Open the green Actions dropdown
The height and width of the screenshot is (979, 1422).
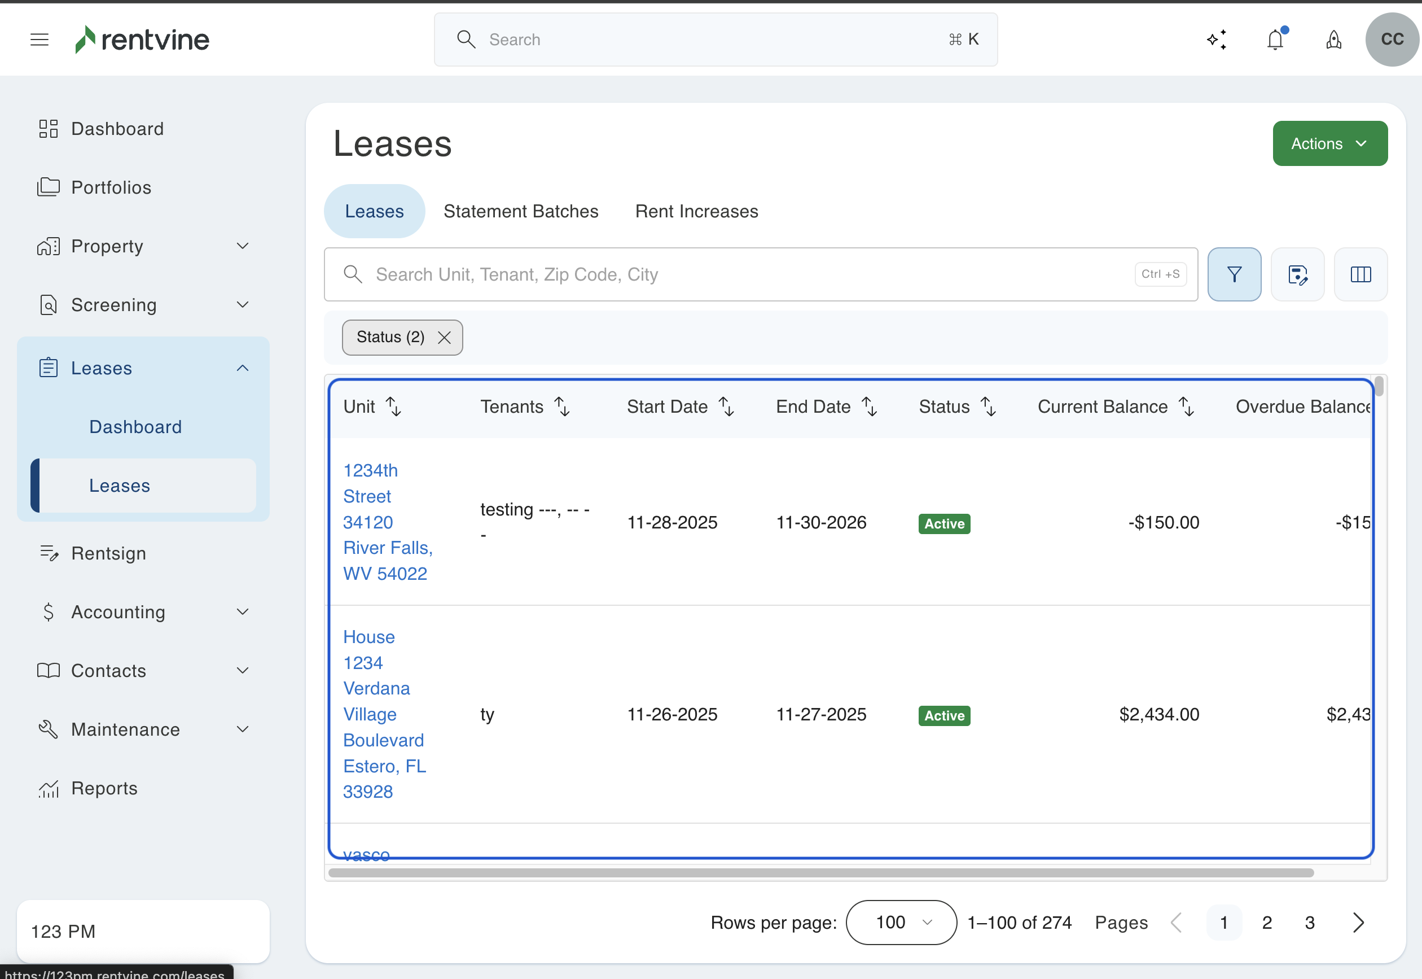[1329, 143]
